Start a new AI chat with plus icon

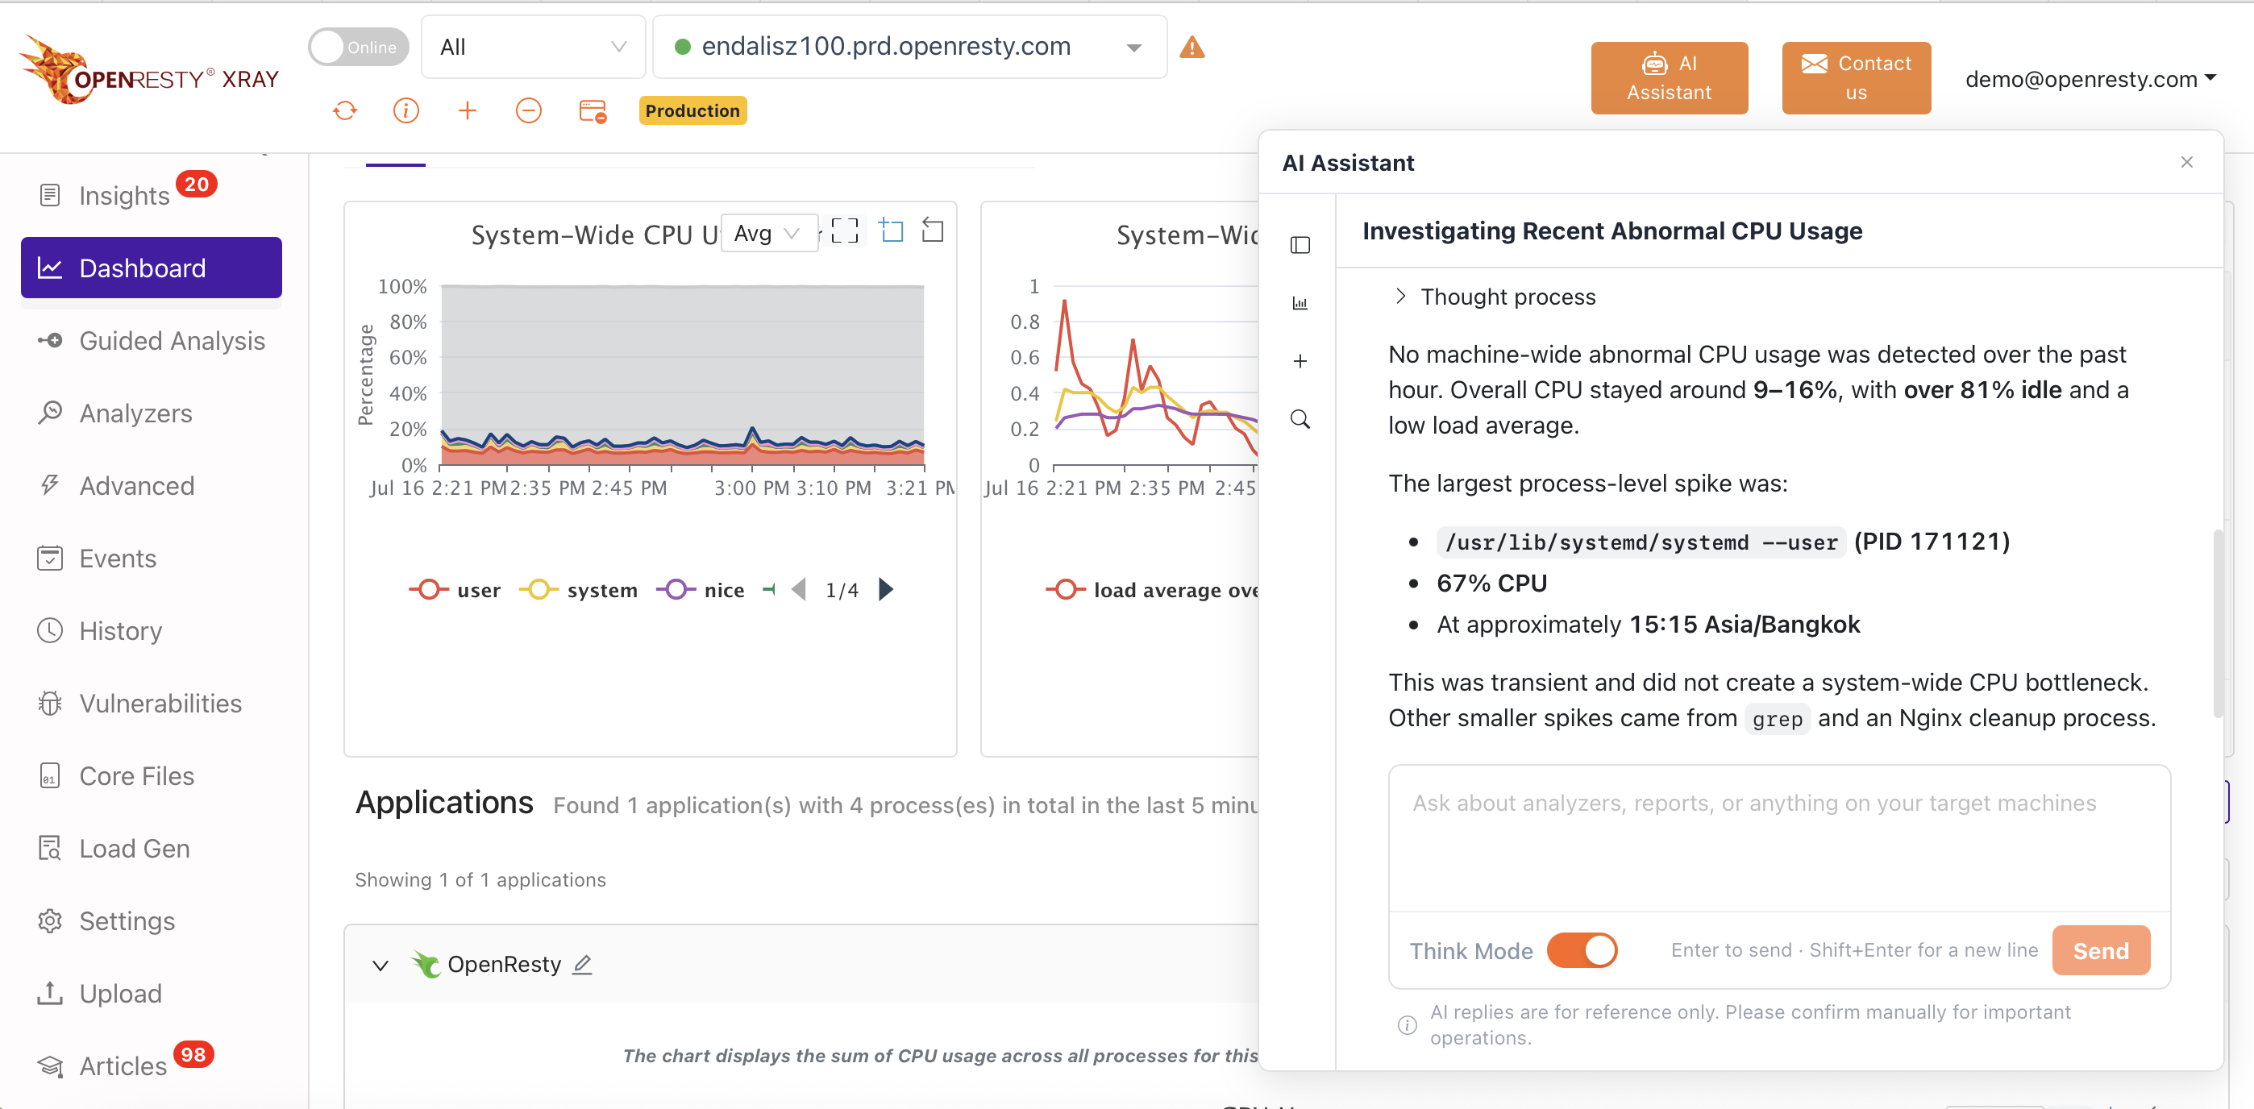pyautogui.click(x=1300, y=361)
